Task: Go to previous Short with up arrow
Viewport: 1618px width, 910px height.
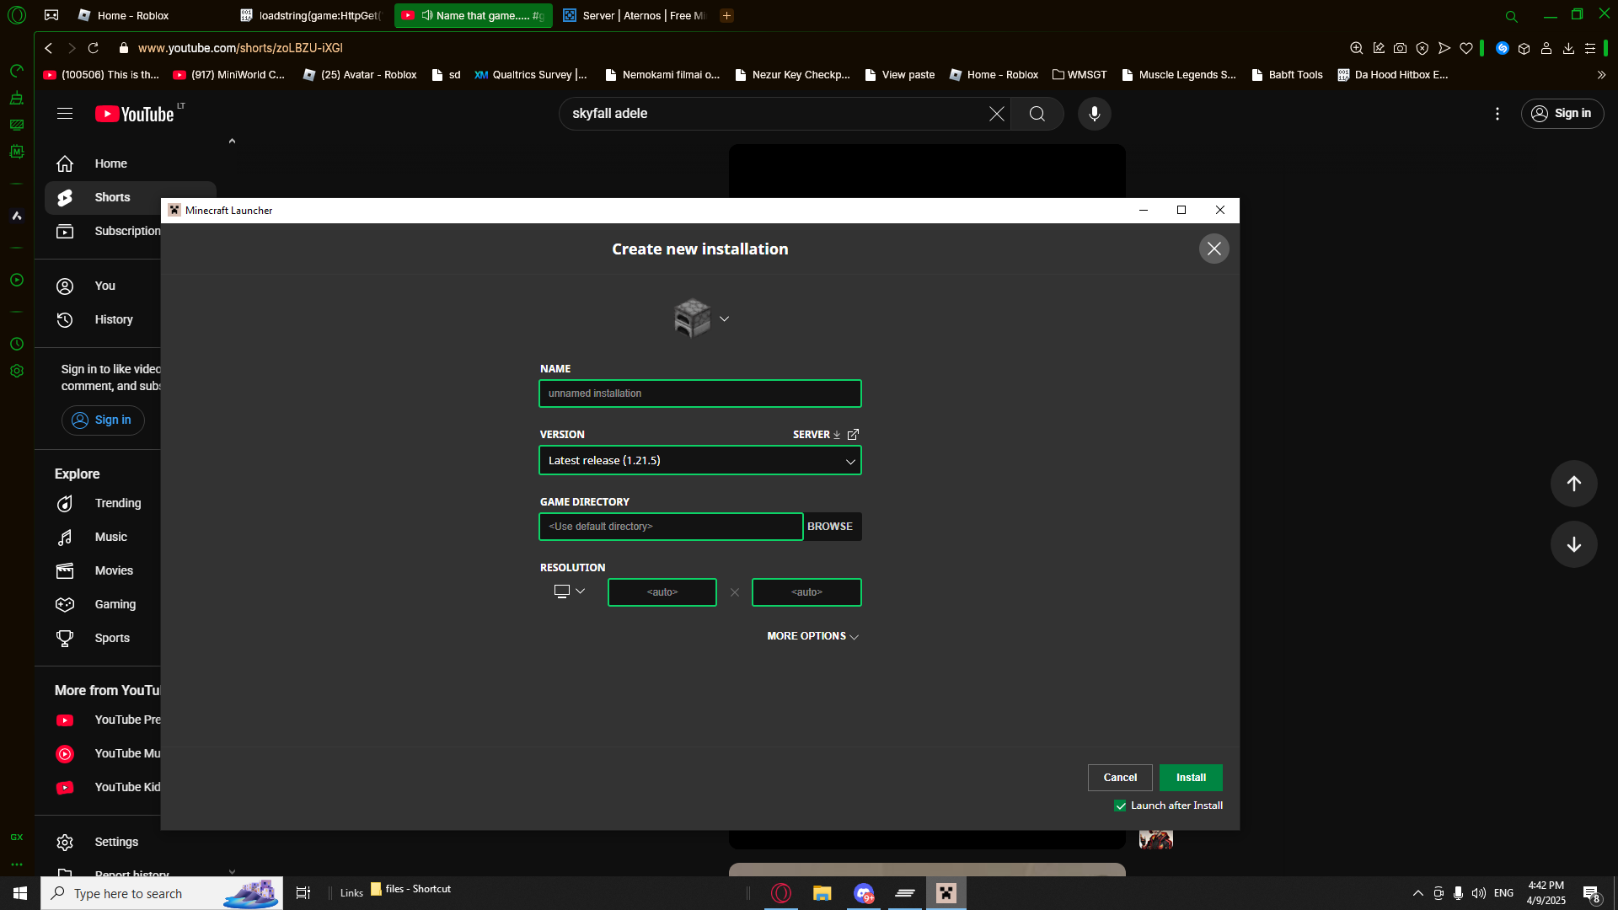Action: 1573,484
